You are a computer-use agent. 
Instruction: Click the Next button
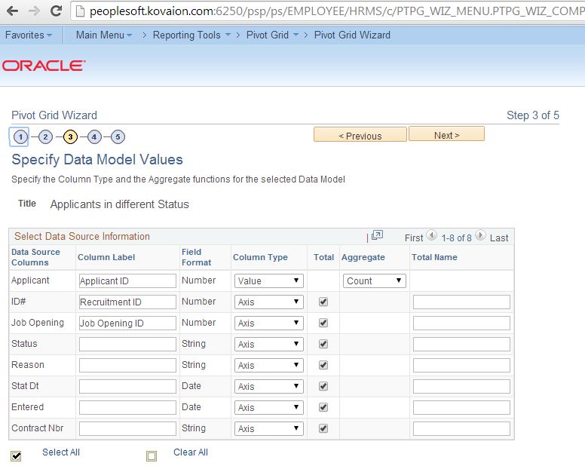[446, 134]
